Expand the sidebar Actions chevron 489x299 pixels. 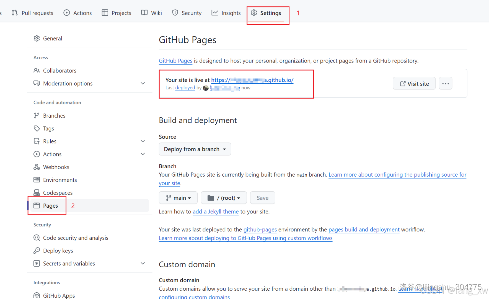click(143, 154)
